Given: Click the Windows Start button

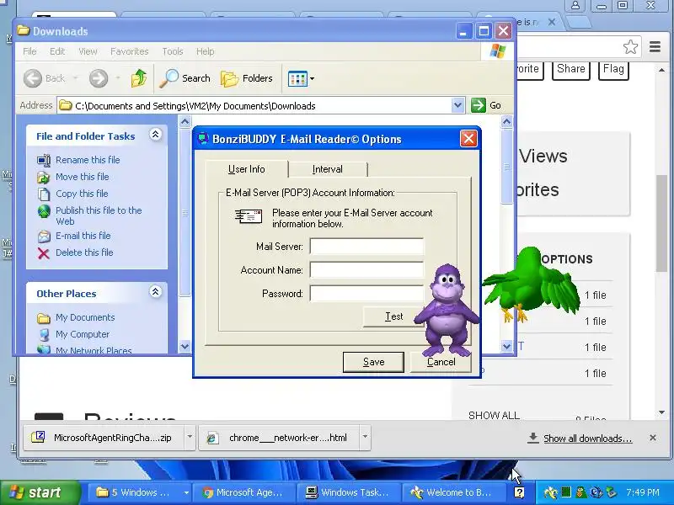Looking at the screenshot, I should point(40,492).
